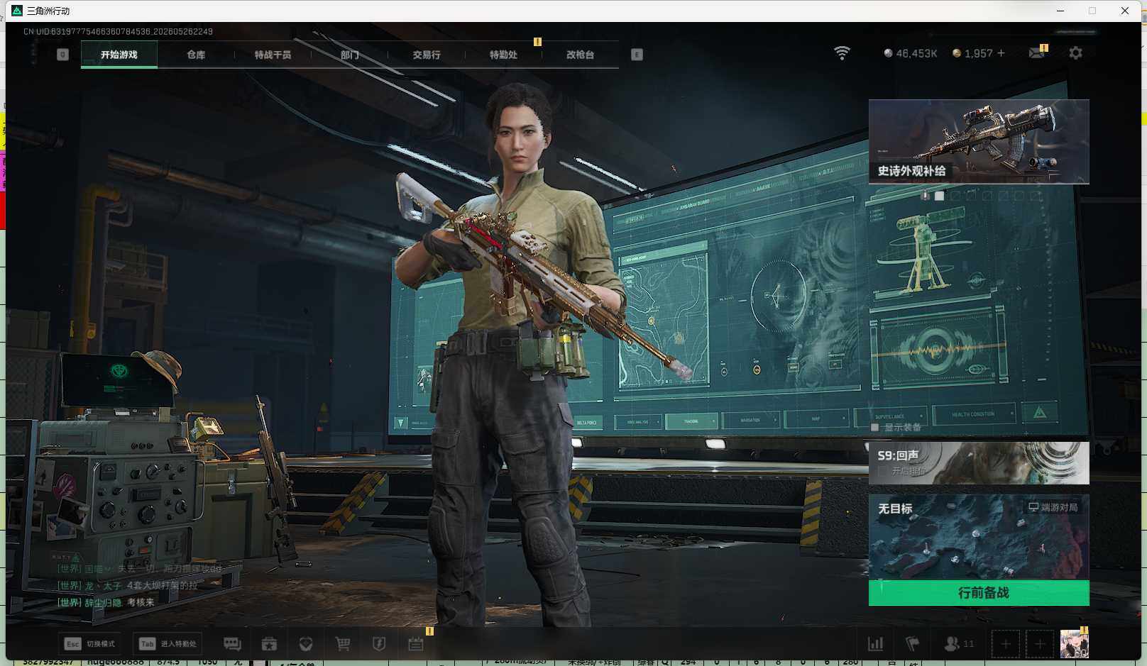
Task: Click the world chat message 考核来
Action: [141, 602]
